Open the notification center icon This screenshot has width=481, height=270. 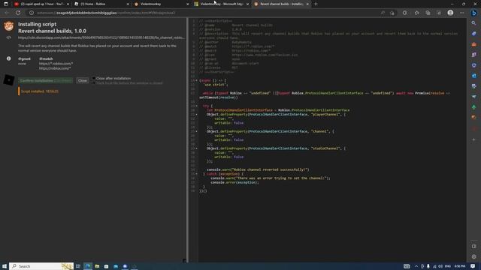(473, 266)
